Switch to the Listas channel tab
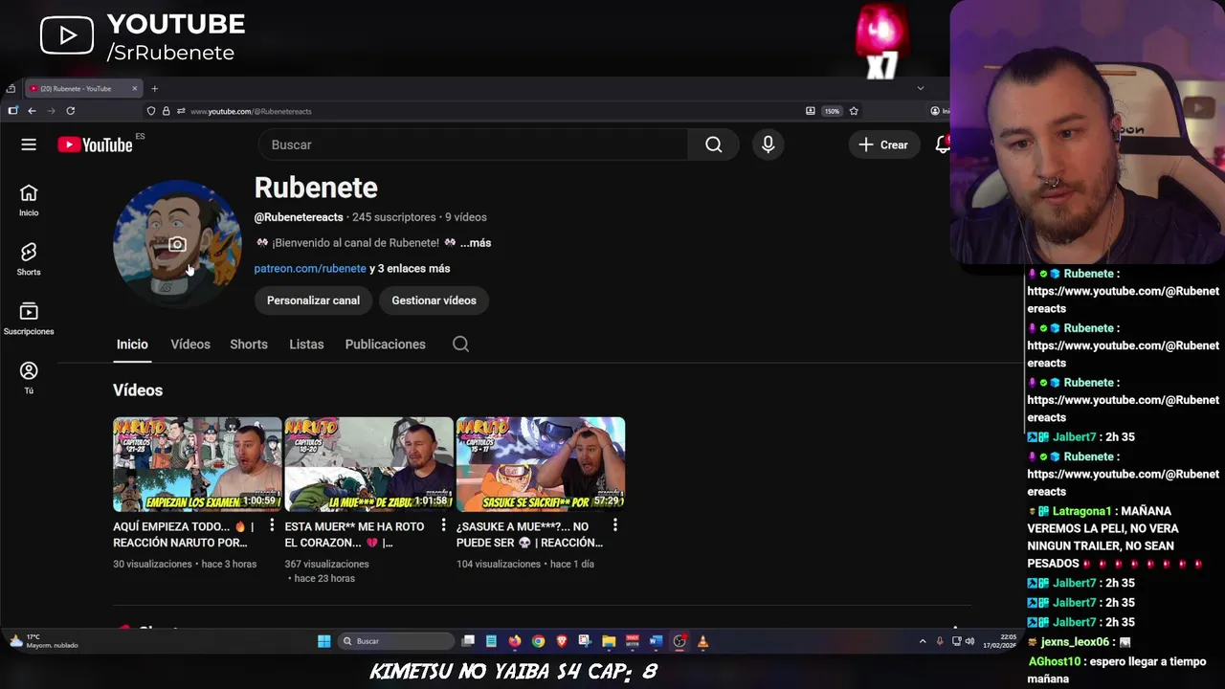 [306, 344]
